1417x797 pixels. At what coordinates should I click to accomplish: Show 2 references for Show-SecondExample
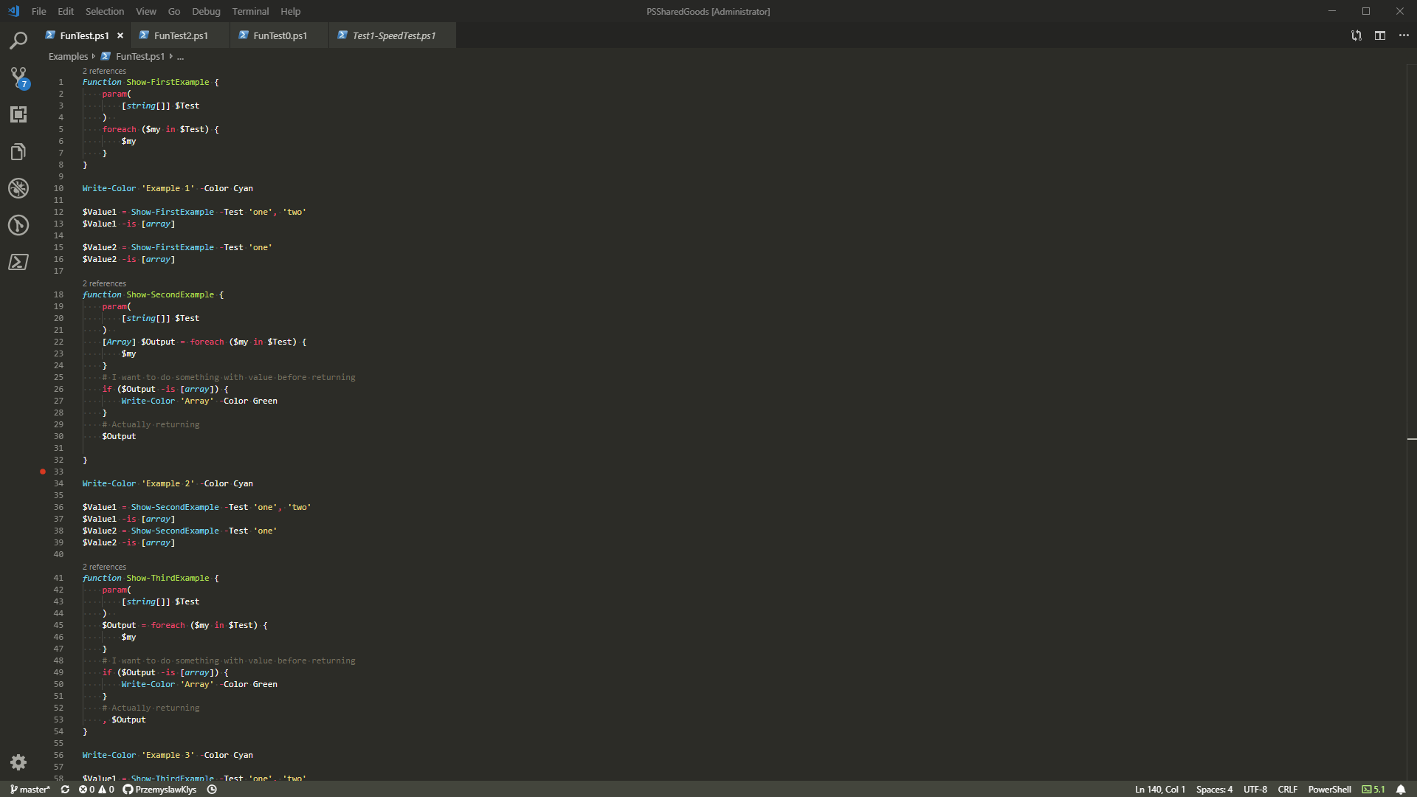(103, 283)
